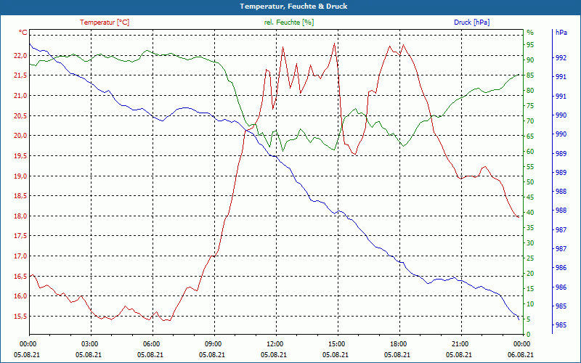Click the green '40' humidity axis tick
581x363 pixels.
click(531, 213)
